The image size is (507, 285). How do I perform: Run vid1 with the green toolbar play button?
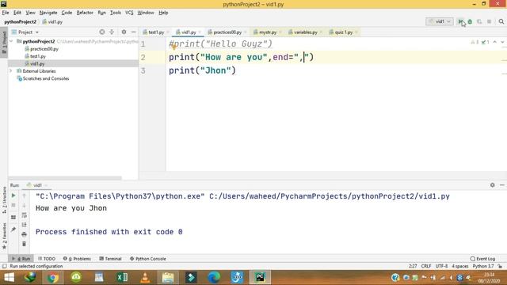pyautogui.click(x=460, y=21)
